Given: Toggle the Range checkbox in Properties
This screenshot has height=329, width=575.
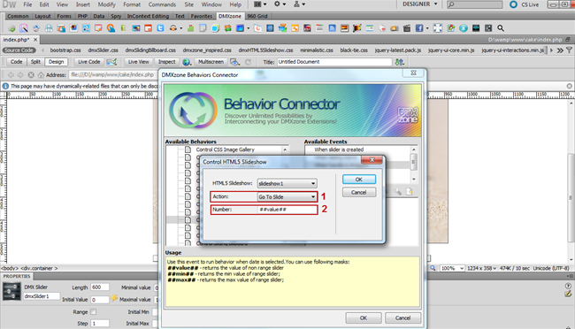Looking at the screenshot, I should pos(94,312).
